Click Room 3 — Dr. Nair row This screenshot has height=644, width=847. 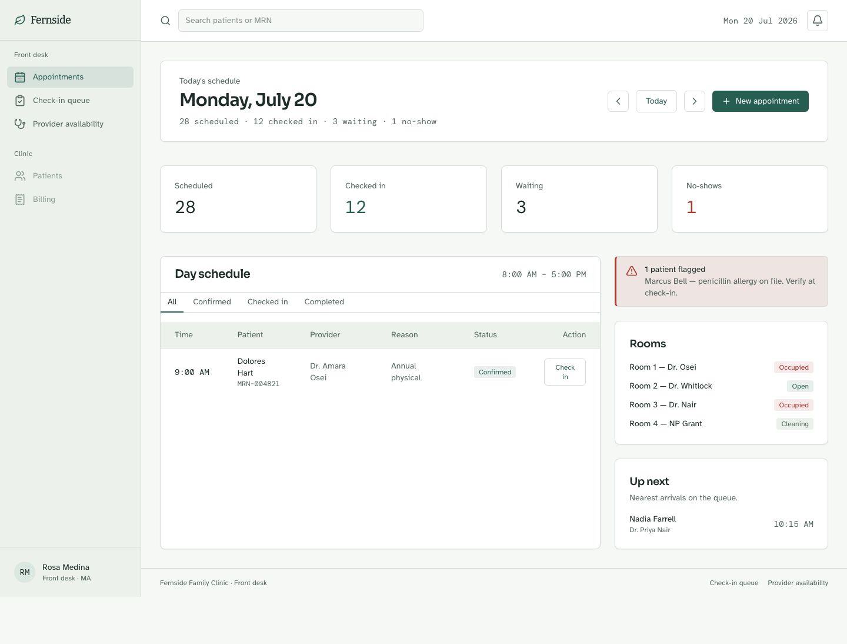[721, 405]
